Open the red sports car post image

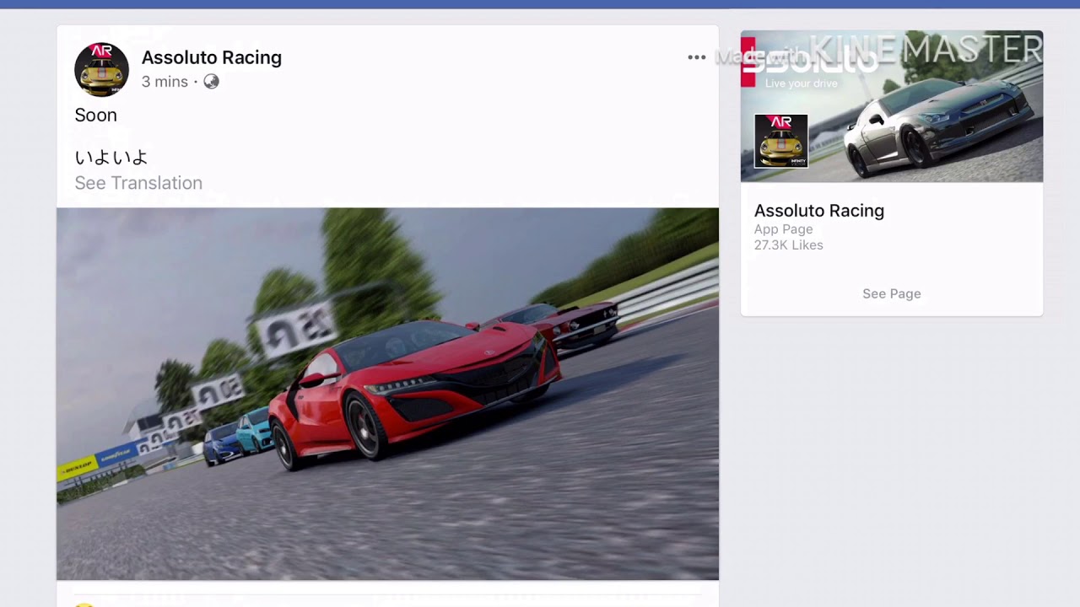coord(387,394)
